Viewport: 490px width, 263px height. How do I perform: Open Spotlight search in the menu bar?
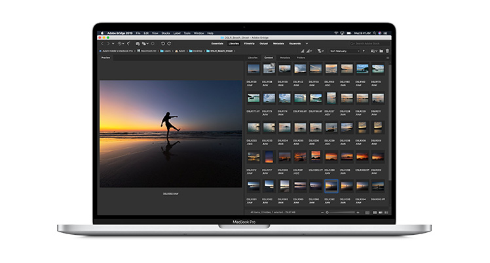(374, 33)
